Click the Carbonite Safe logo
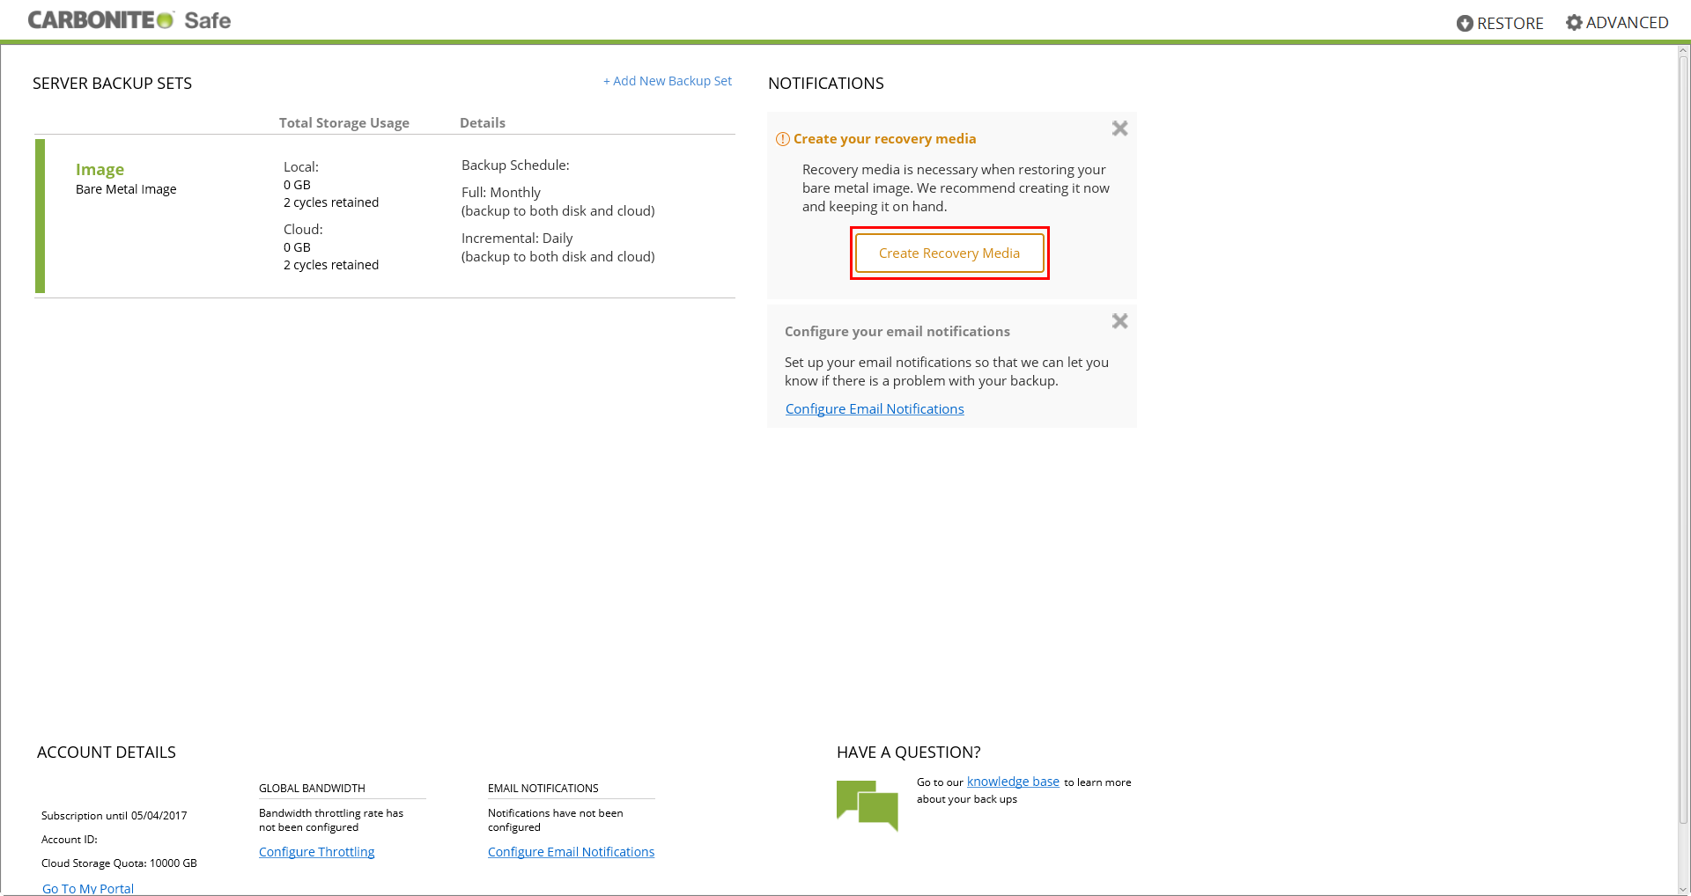Screen dimensions: 1691x896 (129, 20)
